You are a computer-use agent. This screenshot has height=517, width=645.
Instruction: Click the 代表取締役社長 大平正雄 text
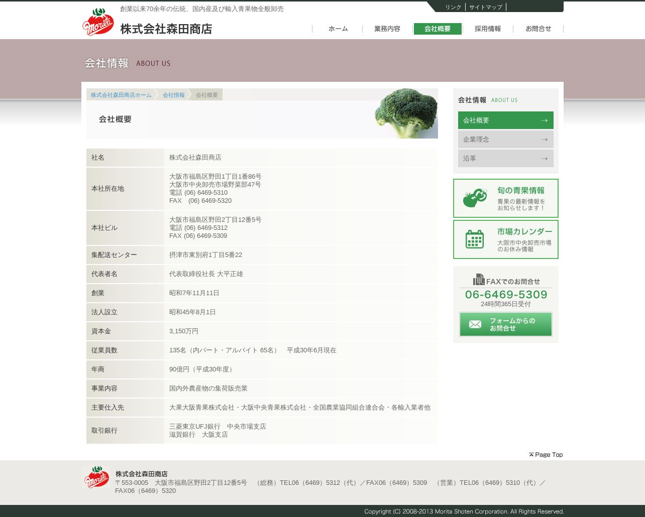(206, 274)
